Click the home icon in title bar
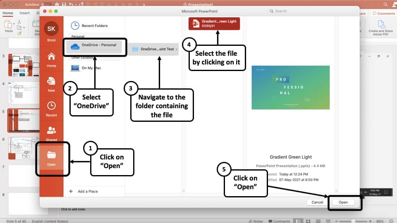The image size is (397, 223). [x=57, y=4]
